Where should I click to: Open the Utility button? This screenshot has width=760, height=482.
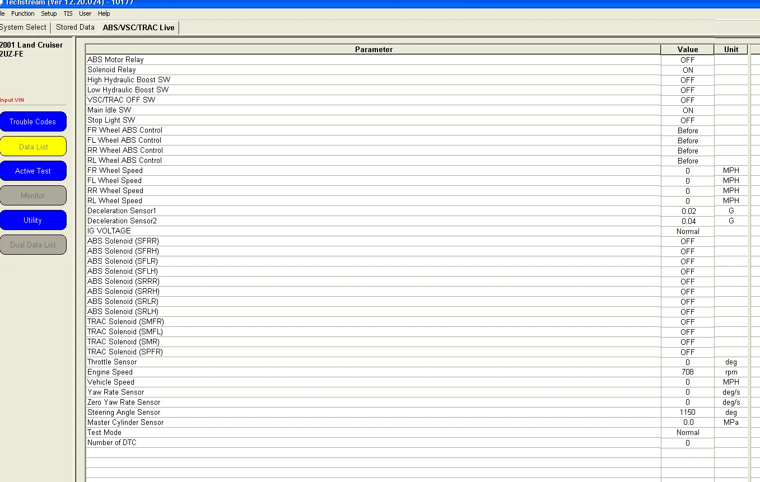32,220
